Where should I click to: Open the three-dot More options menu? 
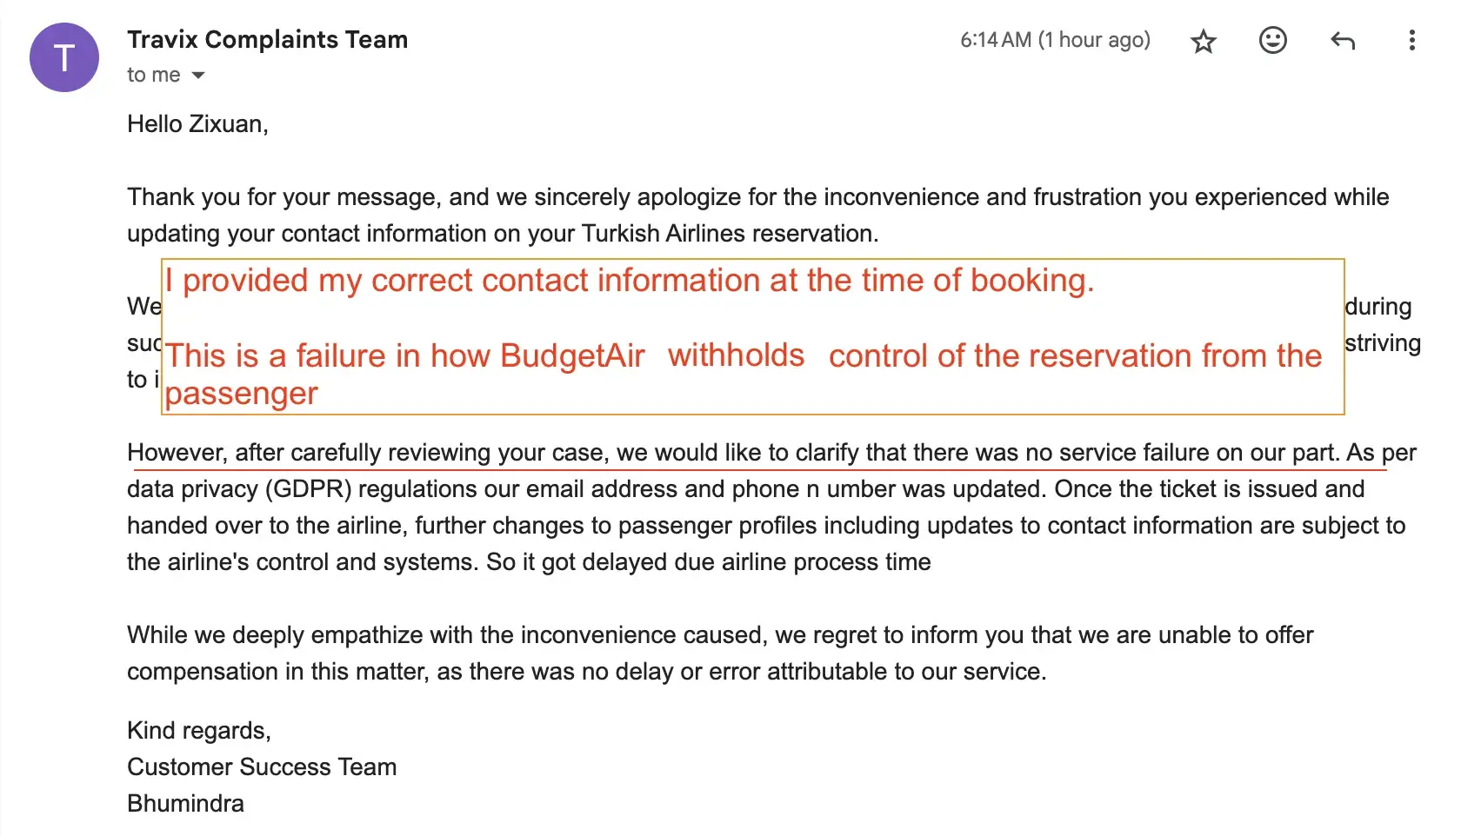(1411, 40)
